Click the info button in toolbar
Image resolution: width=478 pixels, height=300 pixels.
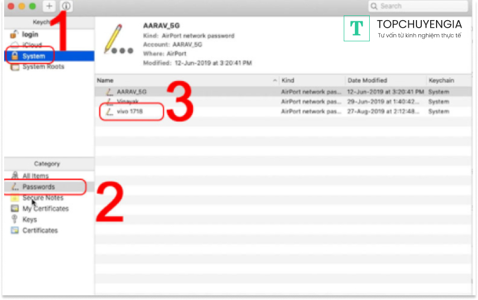pos(66,6)
